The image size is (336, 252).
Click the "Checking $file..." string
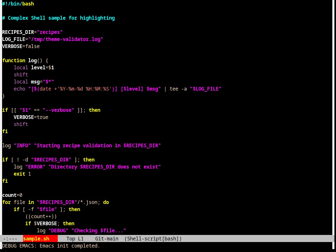(x=99, y=230)
